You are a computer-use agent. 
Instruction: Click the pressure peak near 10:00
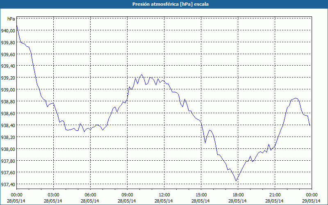tap(141, 74)
